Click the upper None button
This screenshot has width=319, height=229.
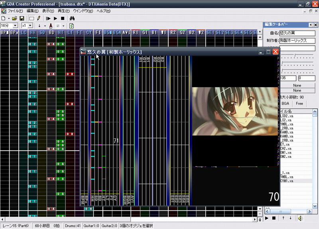[x=297, y=85]
